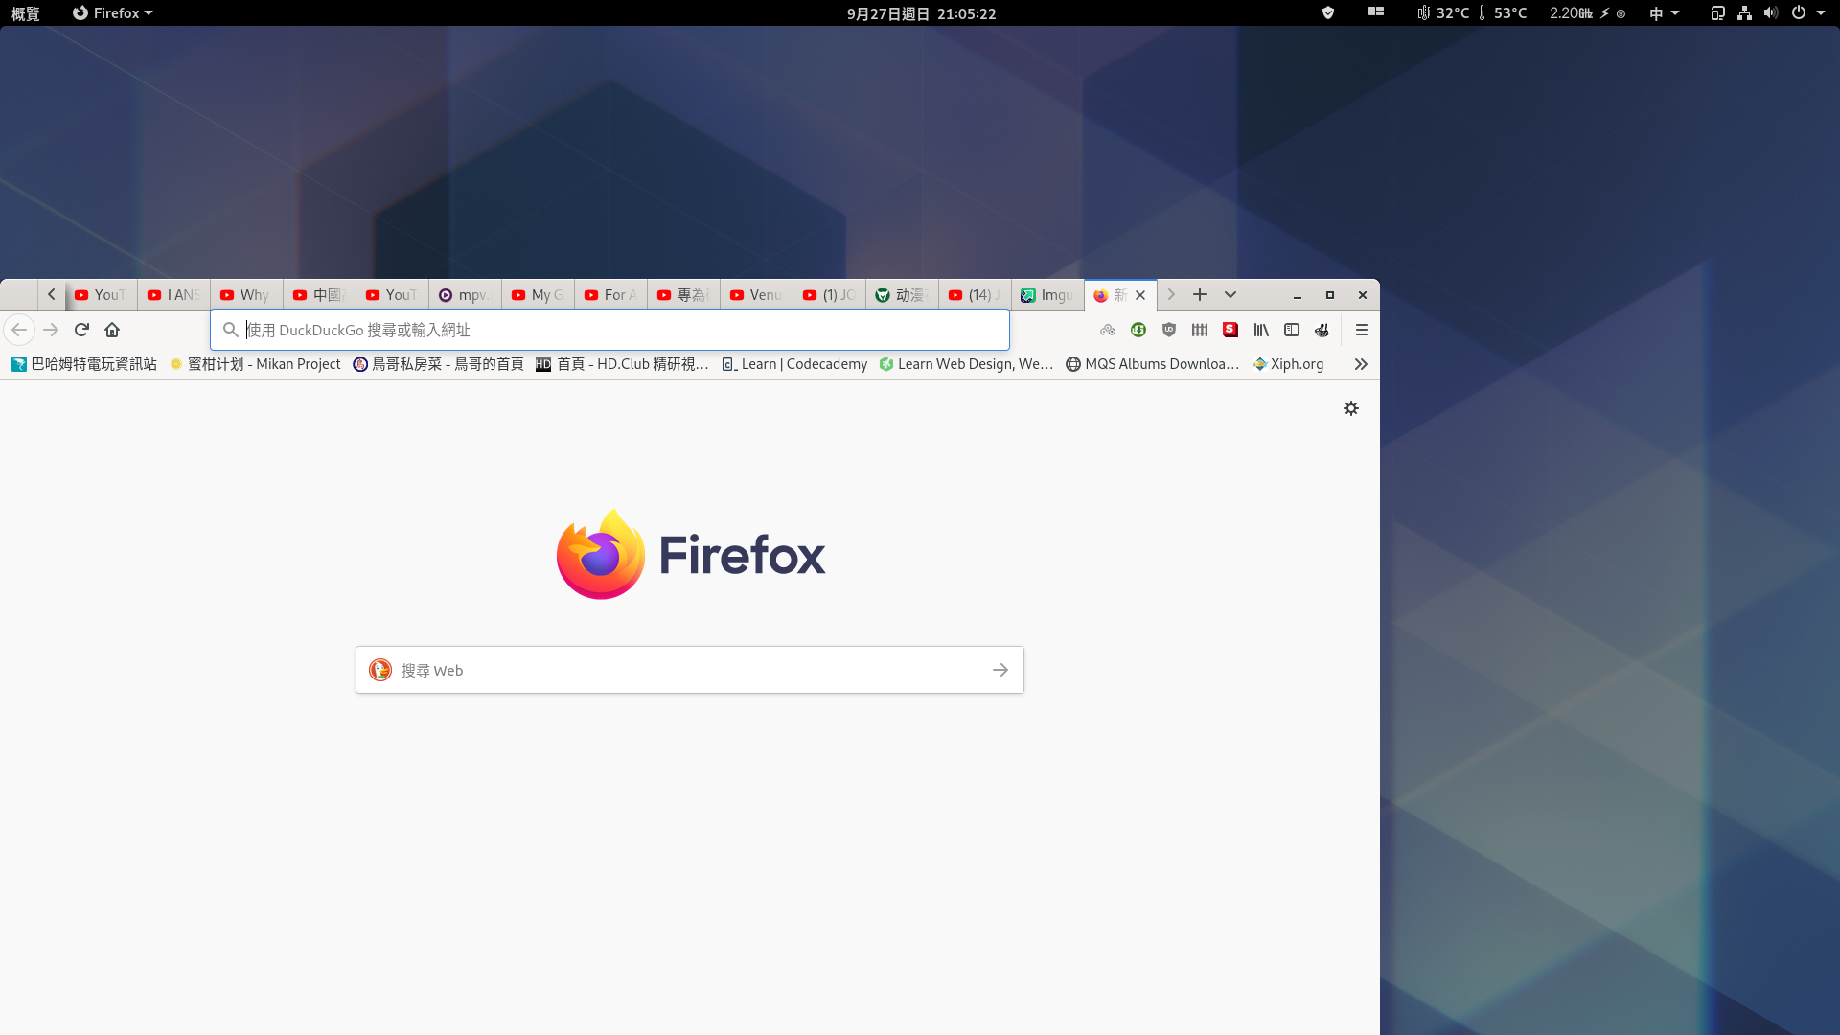Show more bookmarks with double chevron
This screenshot has height=1035, width=1840.
(1361, 364)
